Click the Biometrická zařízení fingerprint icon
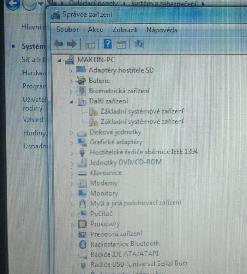Screen dimensions: 247x274 (81, 91)
